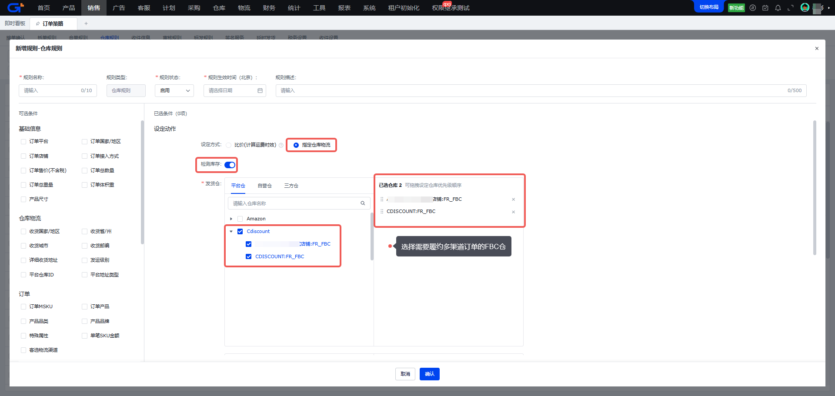The height and width of the screenshot is (396, 835).
Task: Toggle fullscreen with the expand icon
Action: coord(791,8)
